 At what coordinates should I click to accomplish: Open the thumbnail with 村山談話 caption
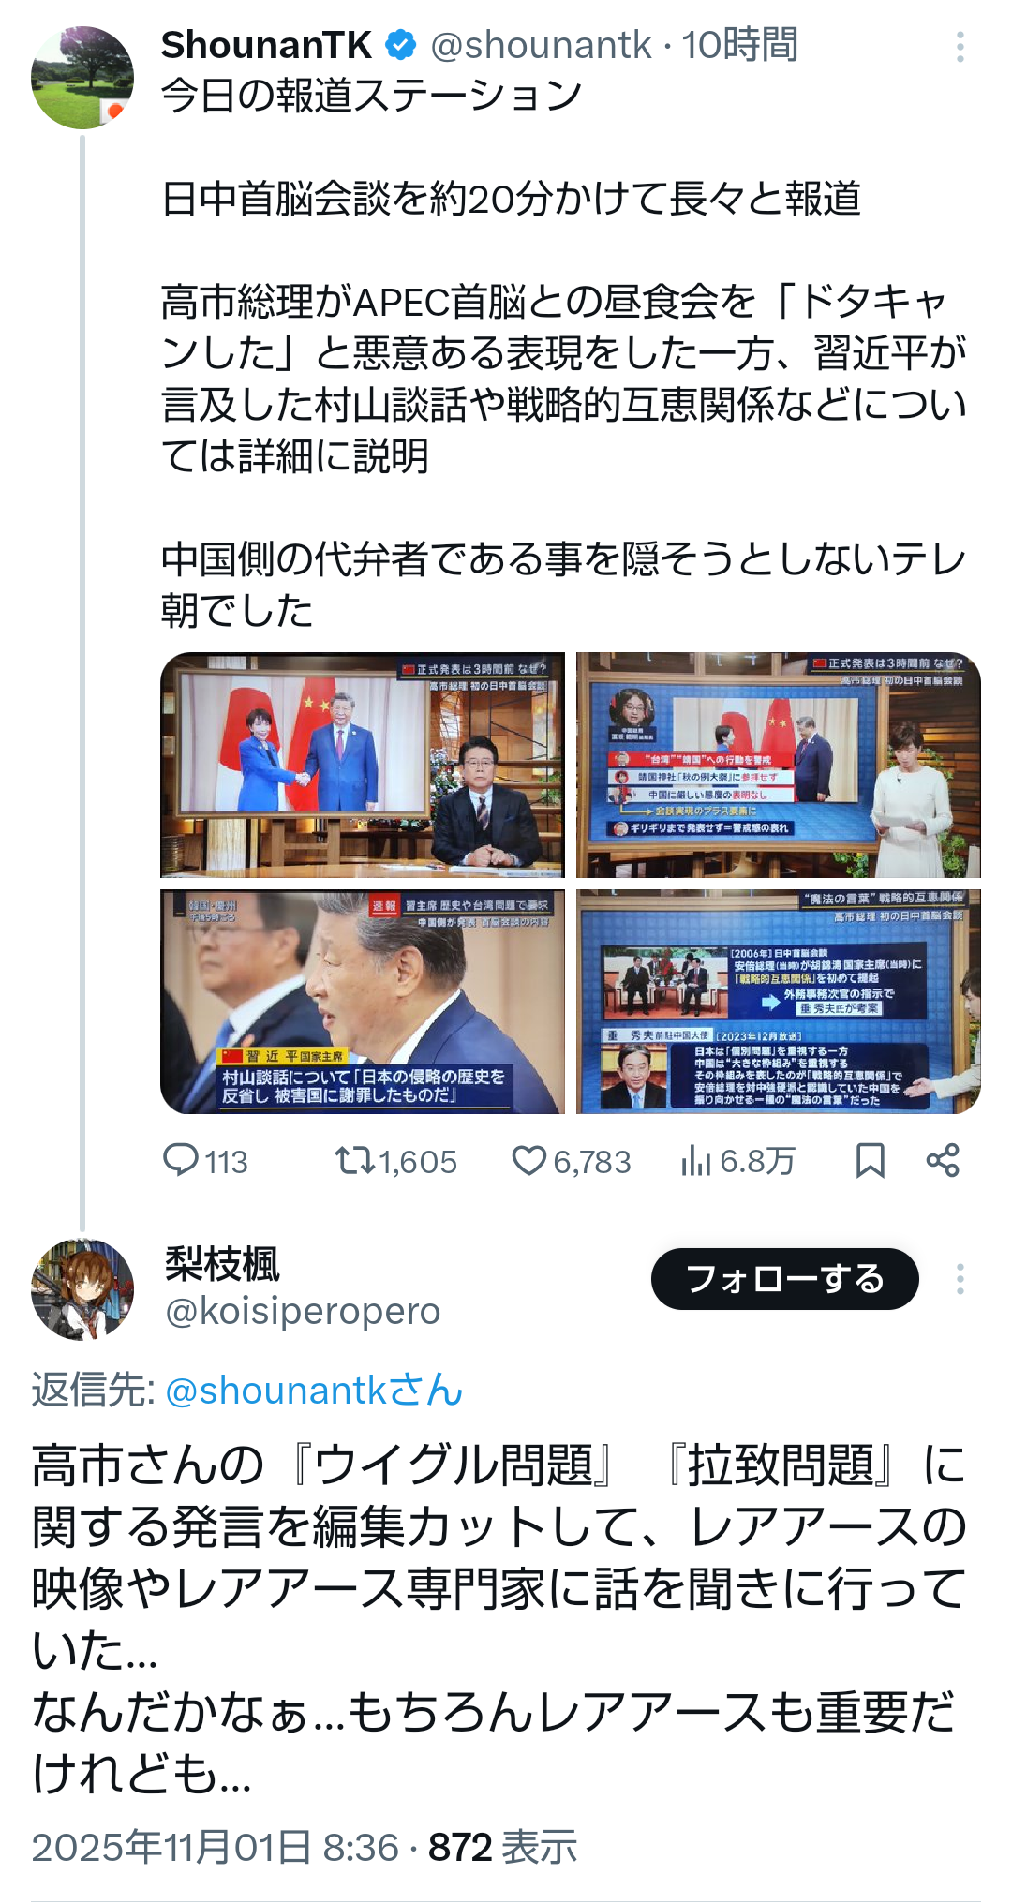(363, 1002)
